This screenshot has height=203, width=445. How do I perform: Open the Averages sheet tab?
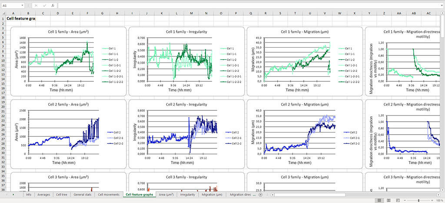click(44, 194)
